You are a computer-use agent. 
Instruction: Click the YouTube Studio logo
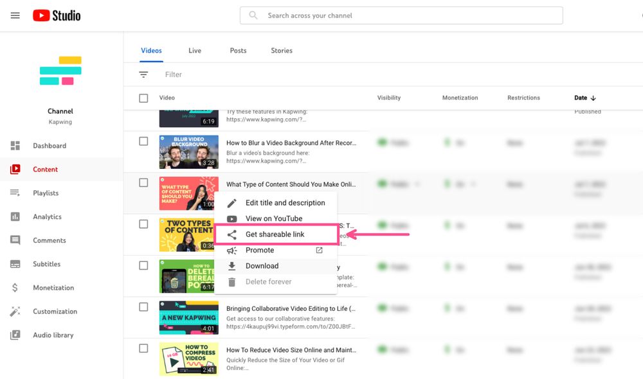click(x=57, y=15)
